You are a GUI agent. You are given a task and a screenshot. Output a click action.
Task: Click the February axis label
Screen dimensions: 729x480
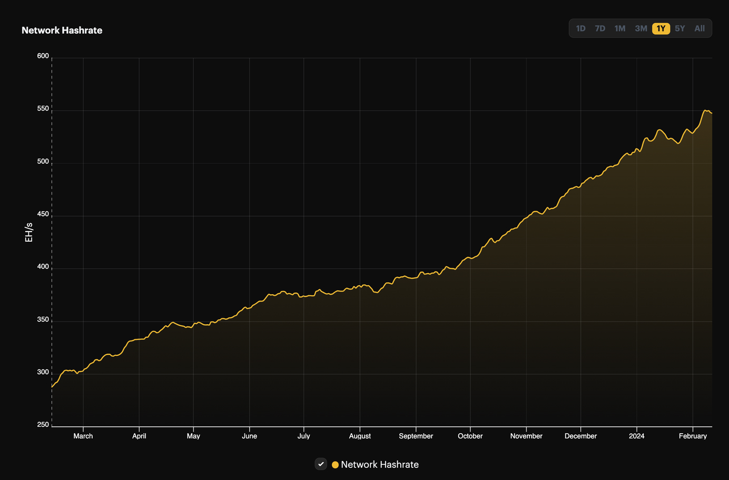click(693, 436)
